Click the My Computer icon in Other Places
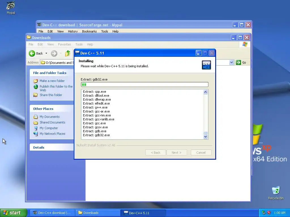This screenshot has width=290, height=217. (x=36, y=128)
